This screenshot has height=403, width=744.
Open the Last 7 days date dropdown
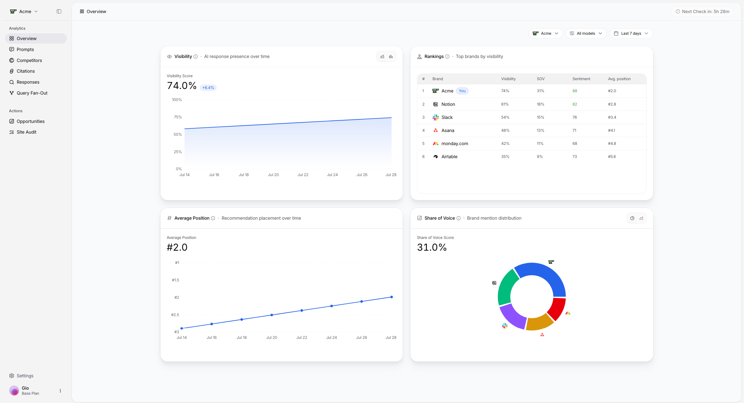click(631, 33)
